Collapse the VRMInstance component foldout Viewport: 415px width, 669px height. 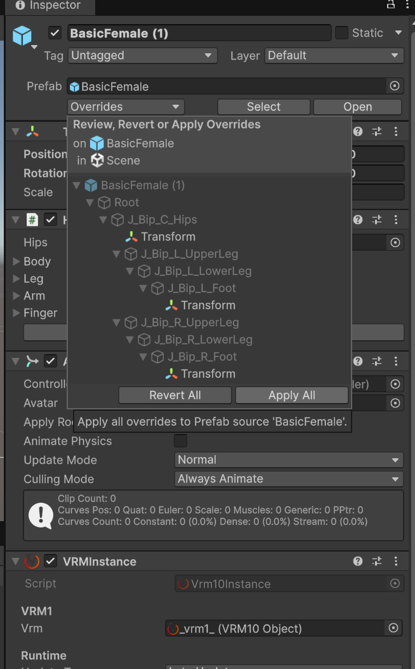16,562
